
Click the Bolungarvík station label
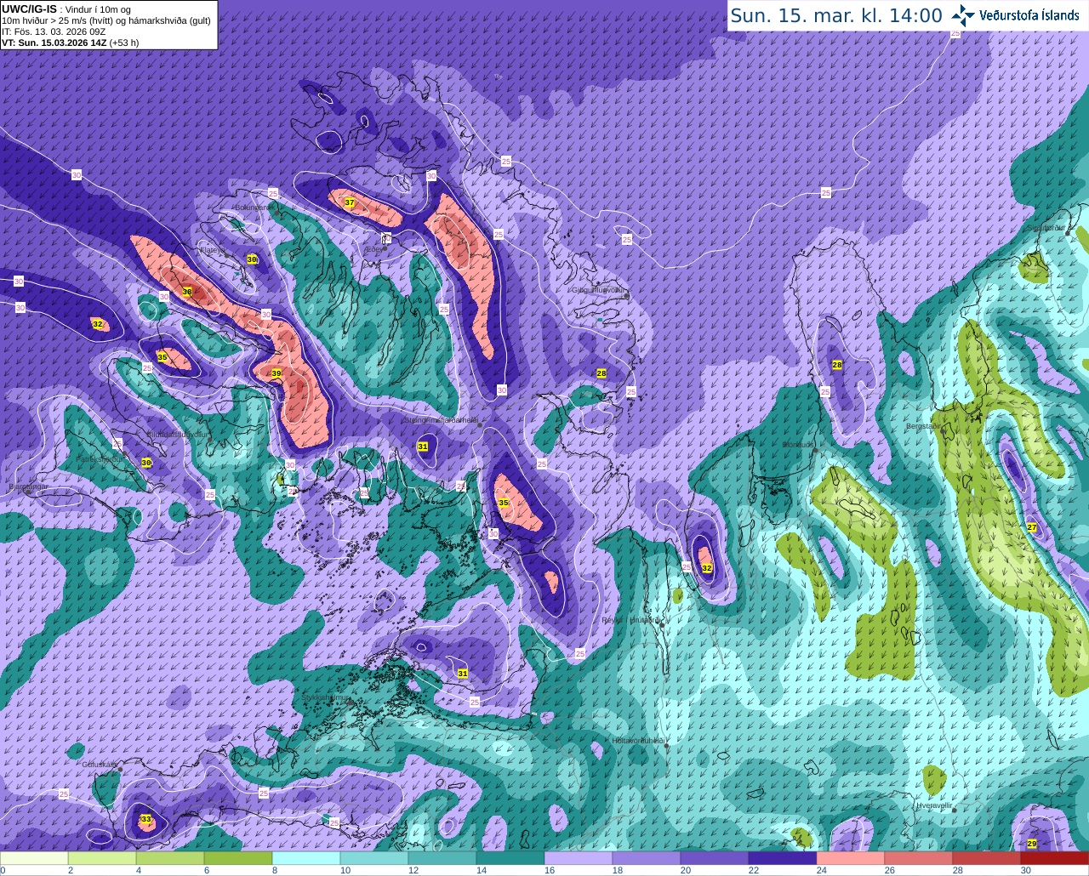click(254, 207)
